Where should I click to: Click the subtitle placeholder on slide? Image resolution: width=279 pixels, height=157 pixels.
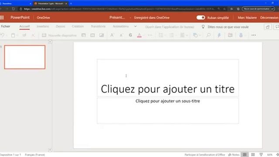click(x=168, y=110)
